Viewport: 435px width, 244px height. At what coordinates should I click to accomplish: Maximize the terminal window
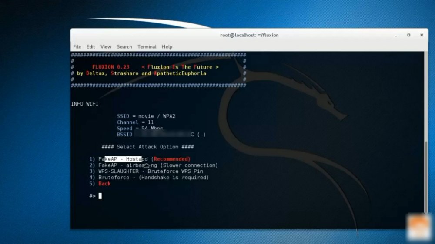[408, 35]
